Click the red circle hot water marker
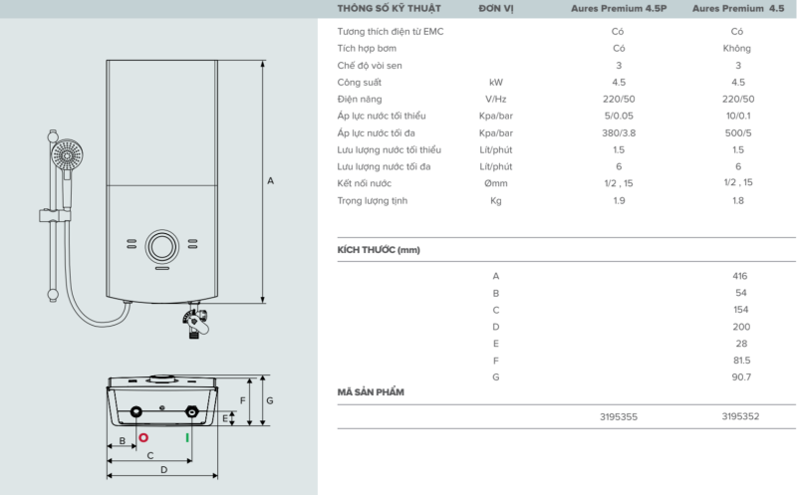 (x=143, y=436)
